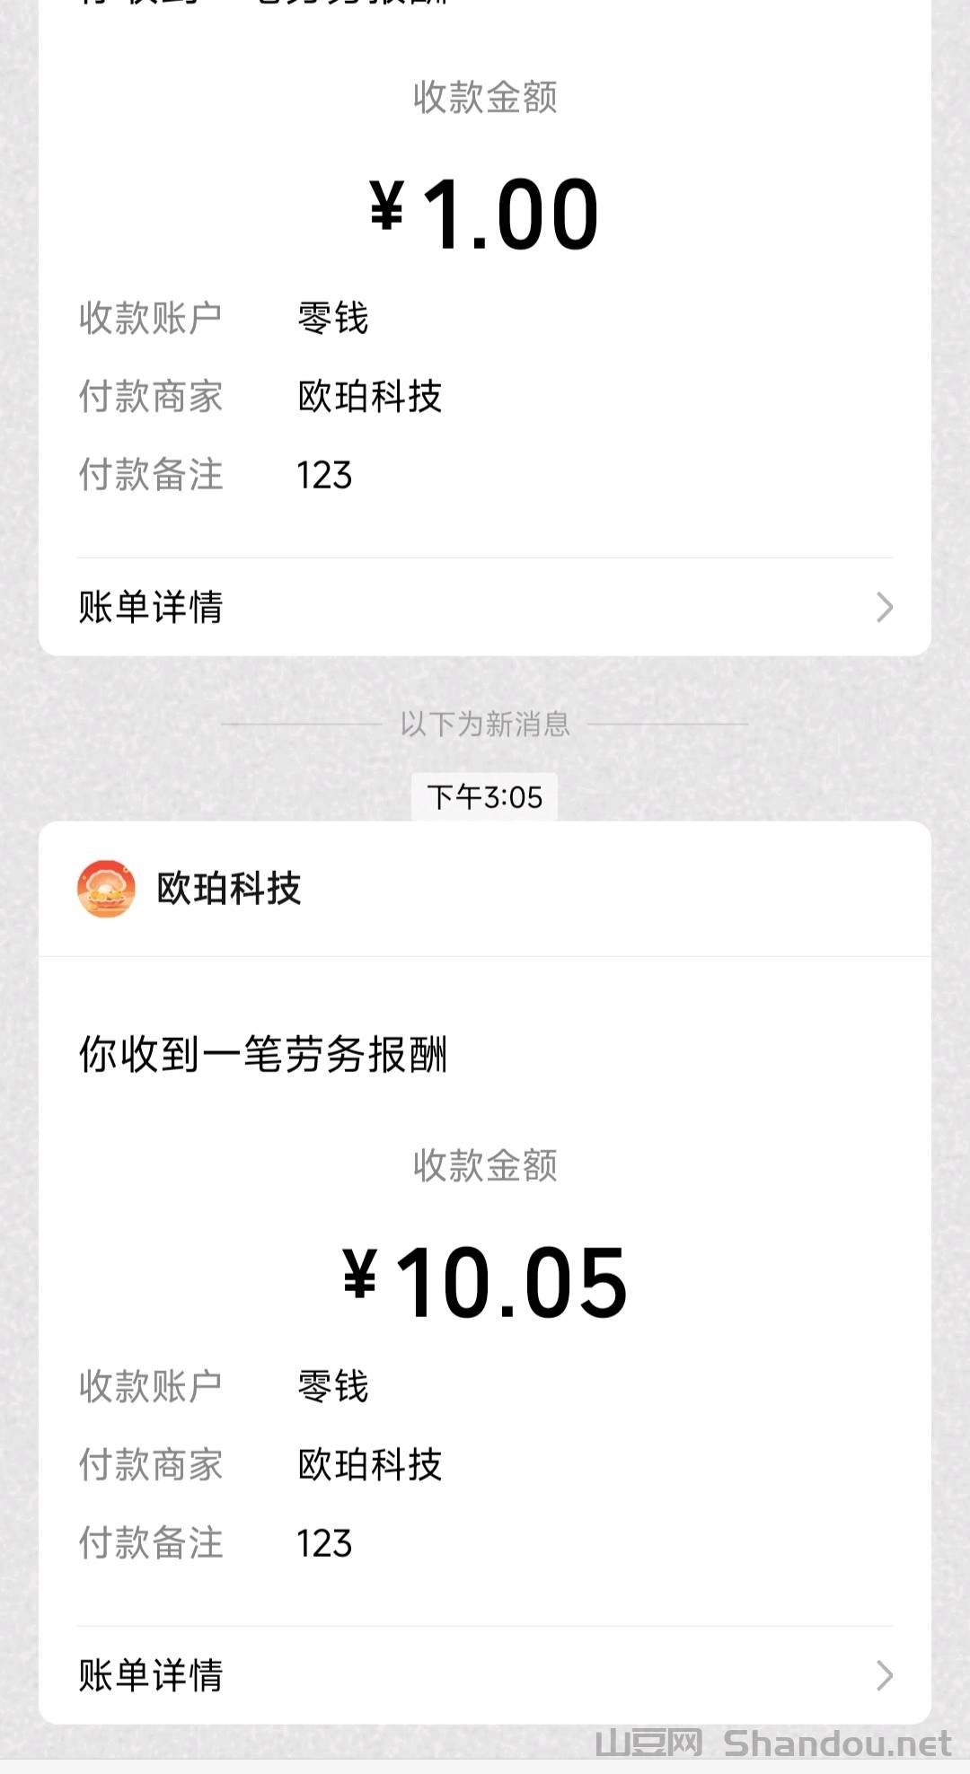Image resolution: width=970 pixels, height=1774 pixels.
Task: Open 账单详情 in the ¥1.00 card
Action: click(151, 607)
